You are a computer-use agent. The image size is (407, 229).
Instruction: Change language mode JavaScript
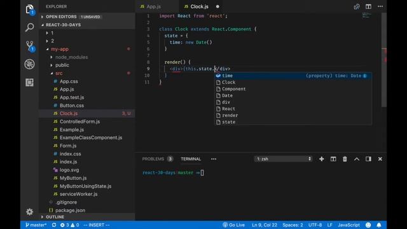(348, 225)
